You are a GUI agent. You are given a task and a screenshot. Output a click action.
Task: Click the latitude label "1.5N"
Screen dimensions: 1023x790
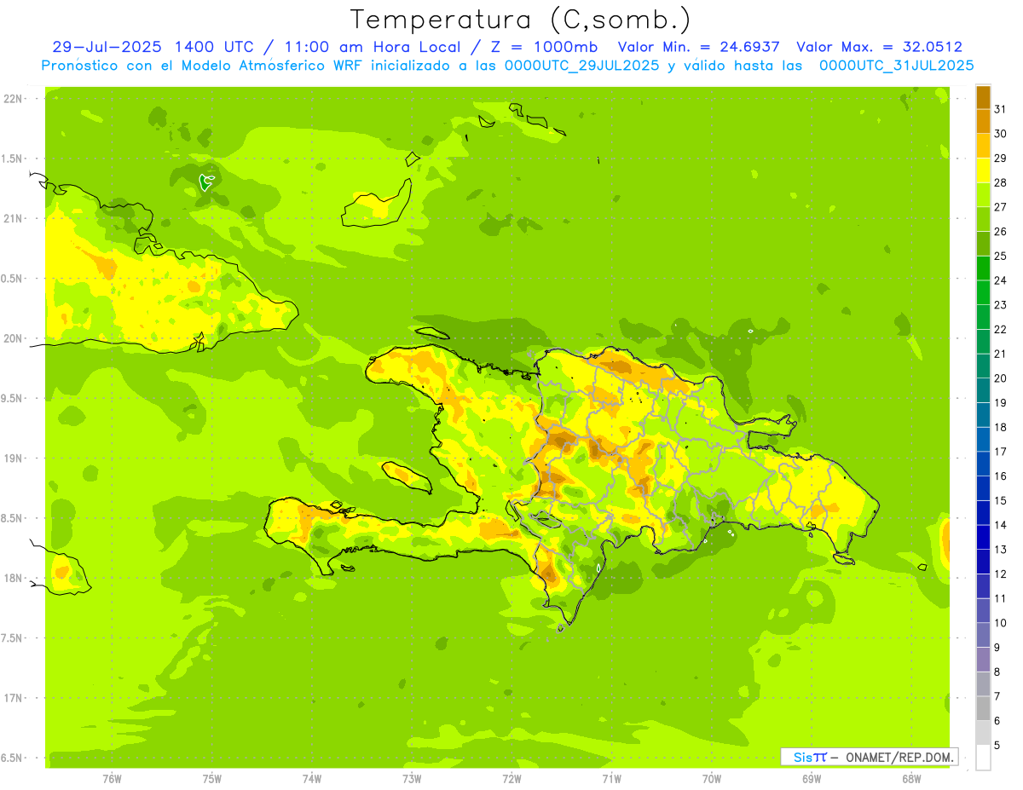pyautogui.click(x=14, y=159)
